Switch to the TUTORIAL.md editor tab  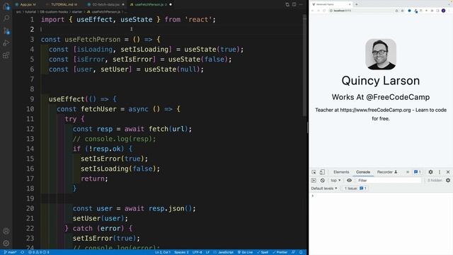(62, 4)
